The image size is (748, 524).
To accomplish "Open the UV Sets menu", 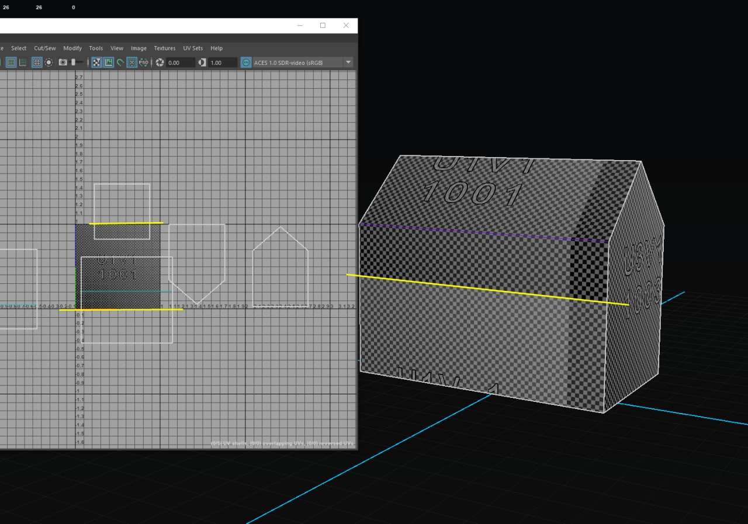I will [x=193, y=48].
